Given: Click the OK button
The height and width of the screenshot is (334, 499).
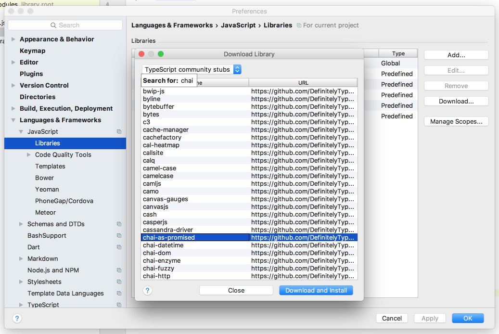Looking at the screenshot, I should 468,319.
